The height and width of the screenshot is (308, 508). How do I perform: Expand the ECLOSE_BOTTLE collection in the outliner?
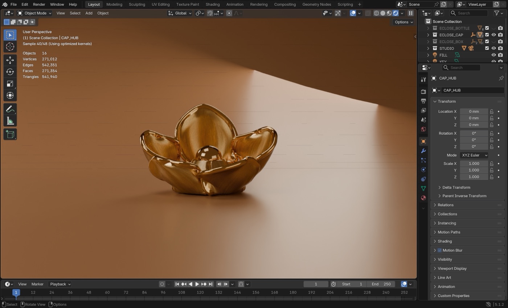428,28
